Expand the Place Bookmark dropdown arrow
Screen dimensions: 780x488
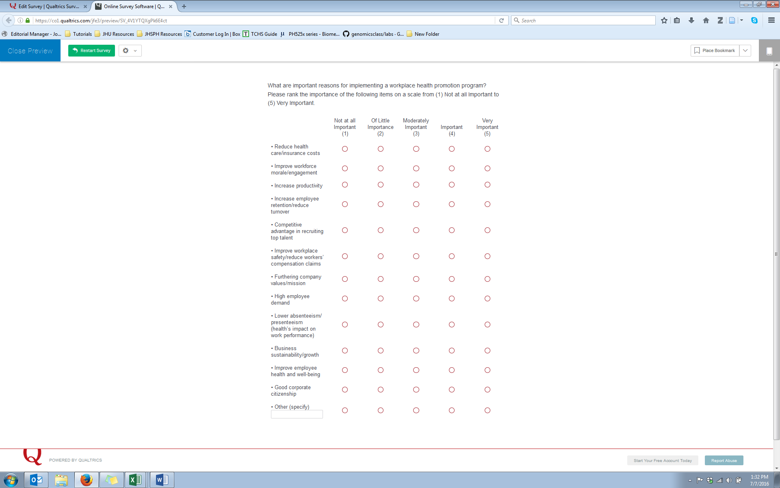[745, 50]
